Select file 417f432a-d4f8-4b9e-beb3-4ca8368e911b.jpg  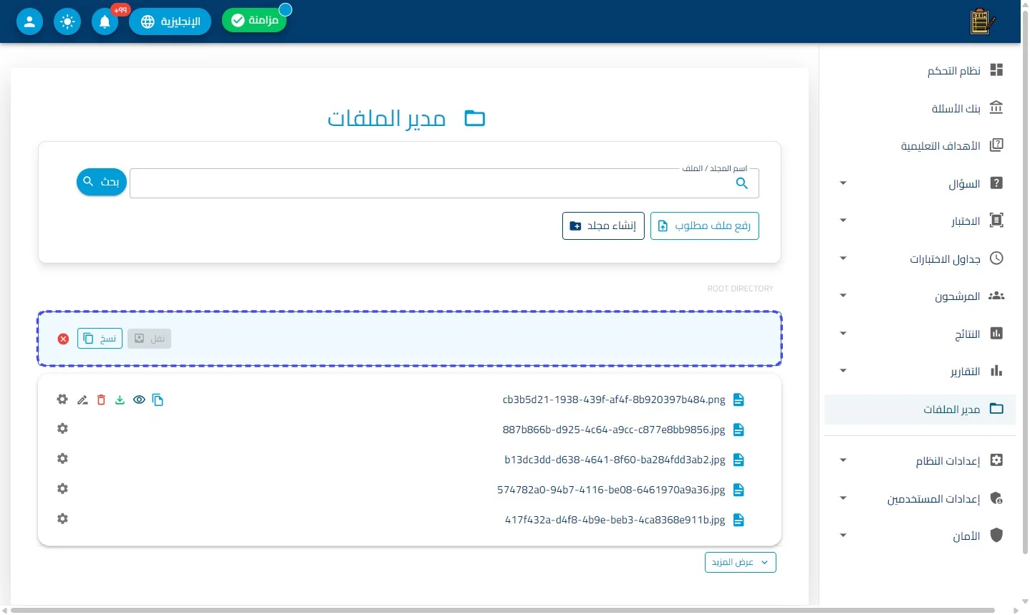615,520
